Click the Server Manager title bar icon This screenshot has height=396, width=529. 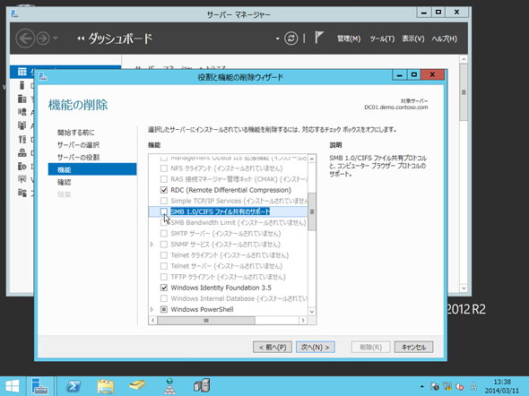pos(15,14)
